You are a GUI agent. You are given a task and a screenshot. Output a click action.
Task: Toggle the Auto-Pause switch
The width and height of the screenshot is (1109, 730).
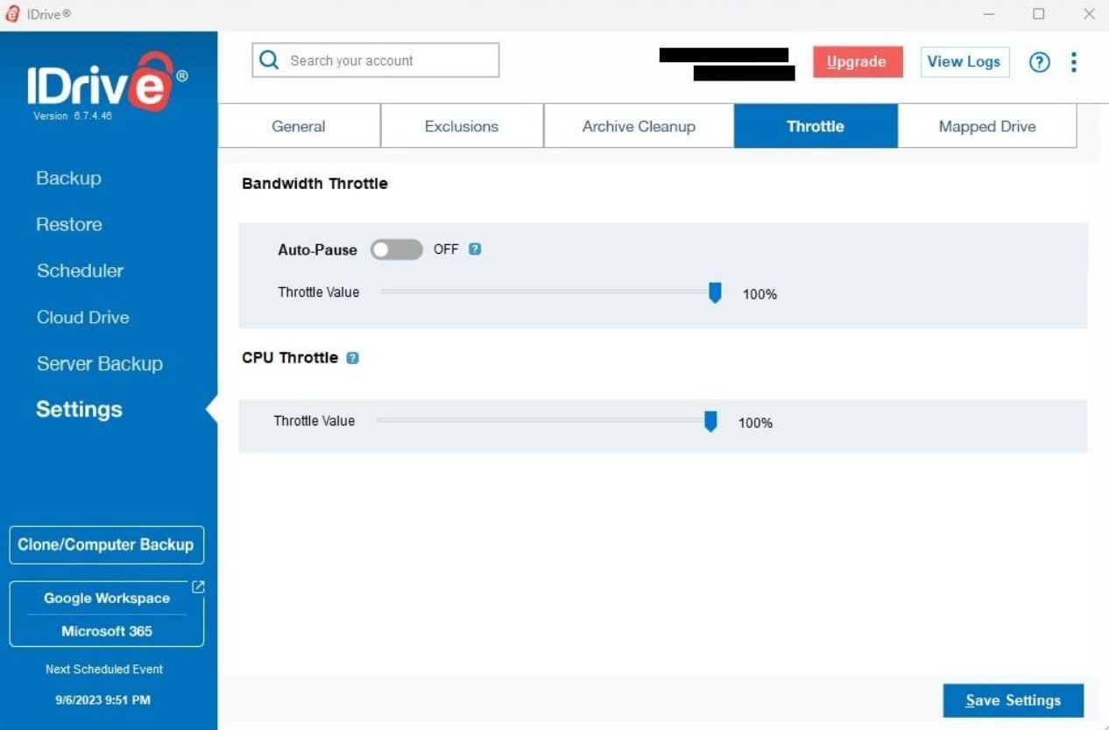tap(396, 249)
